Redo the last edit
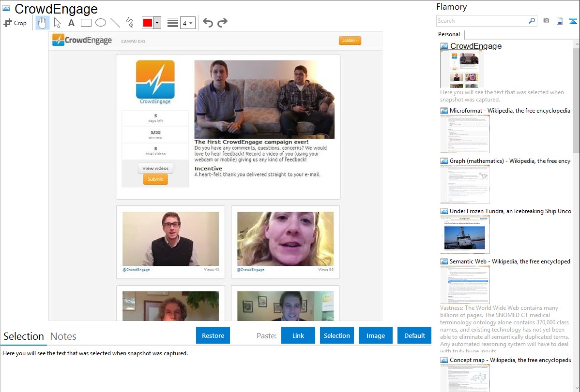 [x=222, y=23]
